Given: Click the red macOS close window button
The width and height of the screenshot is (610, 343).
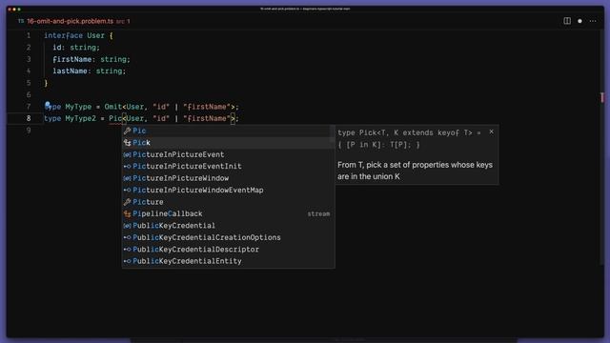Looking at the screenshot, I should pyautogui.click(x=10, y=9).
